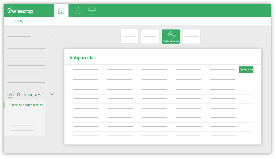Open the network nodes icon in header
Image resolution: width=276 pixels, height=159 pixels.
click(x=78, y=11)
